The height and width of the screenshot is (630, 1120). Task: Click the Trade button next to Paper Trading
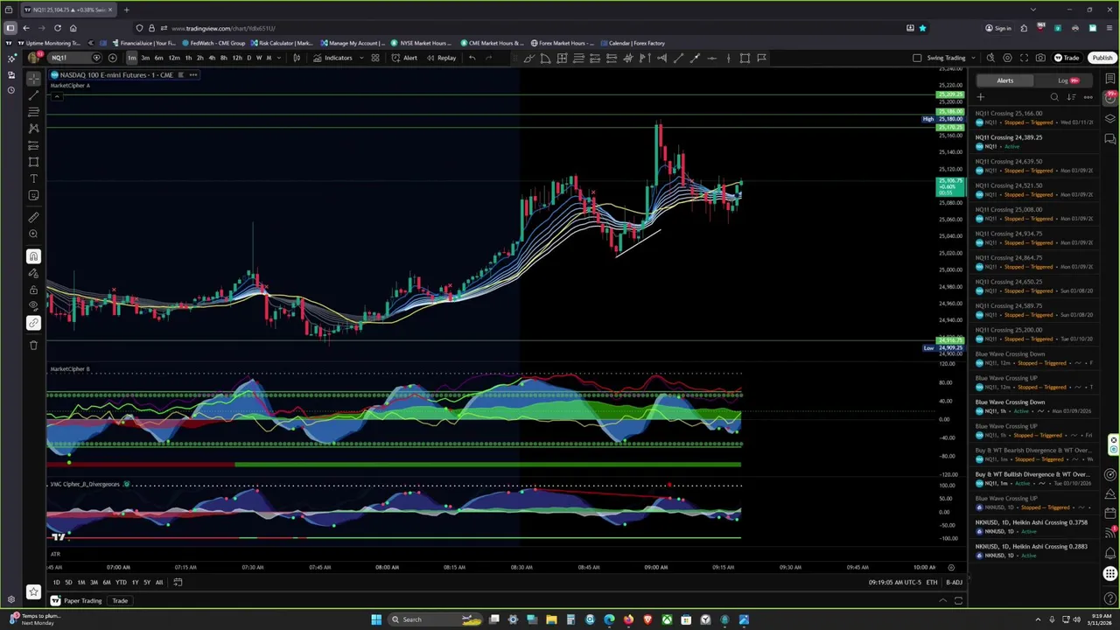click(x=120, y=601)
